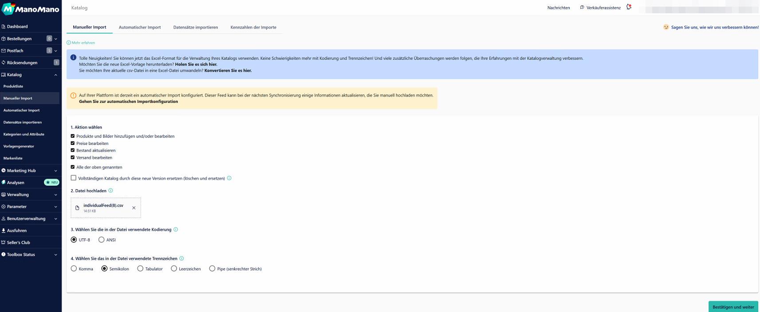Screen dimensions: 760x312
Task: Uncheck Preise bearbeiten checkbox
Action: click(x=73, y=143)
